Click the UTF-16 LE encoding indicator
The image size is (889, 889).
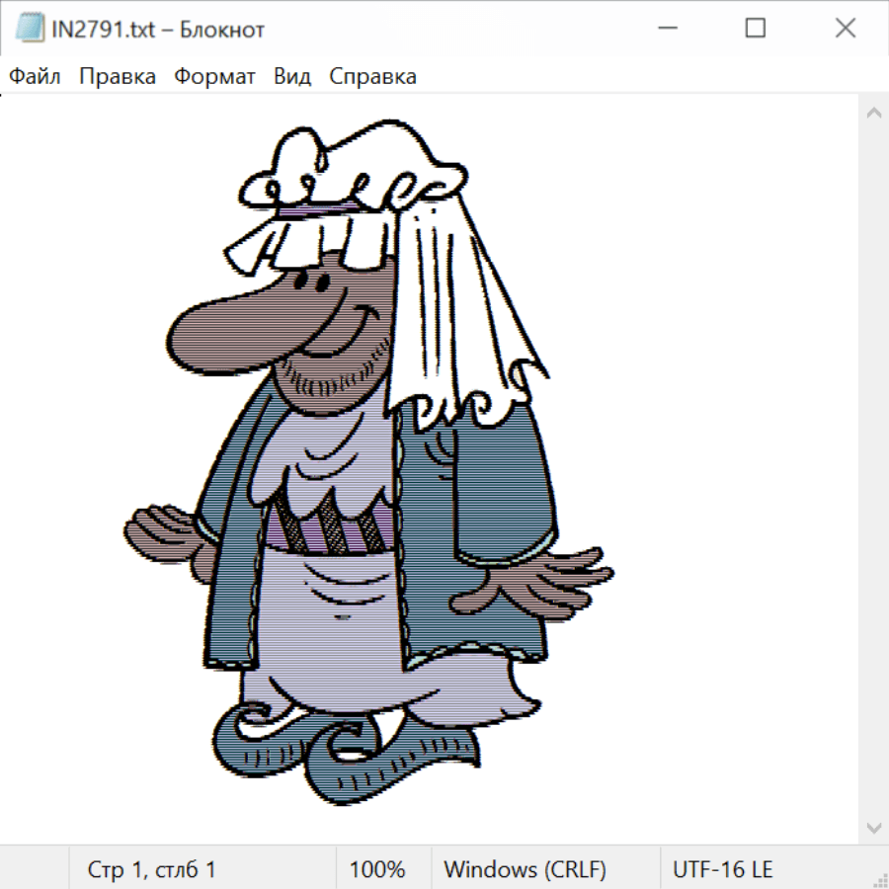pyautogui.click(x=722, y=870)
